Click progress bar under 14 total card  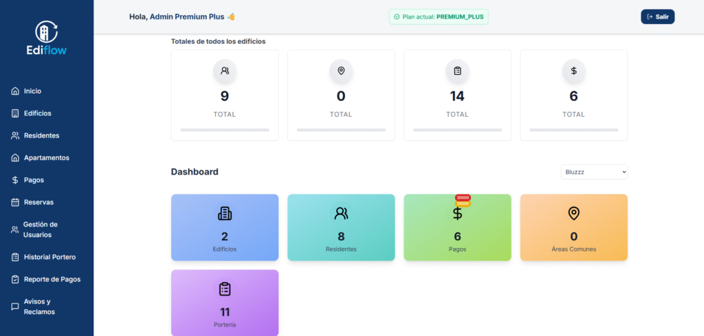tap(457, 130)
